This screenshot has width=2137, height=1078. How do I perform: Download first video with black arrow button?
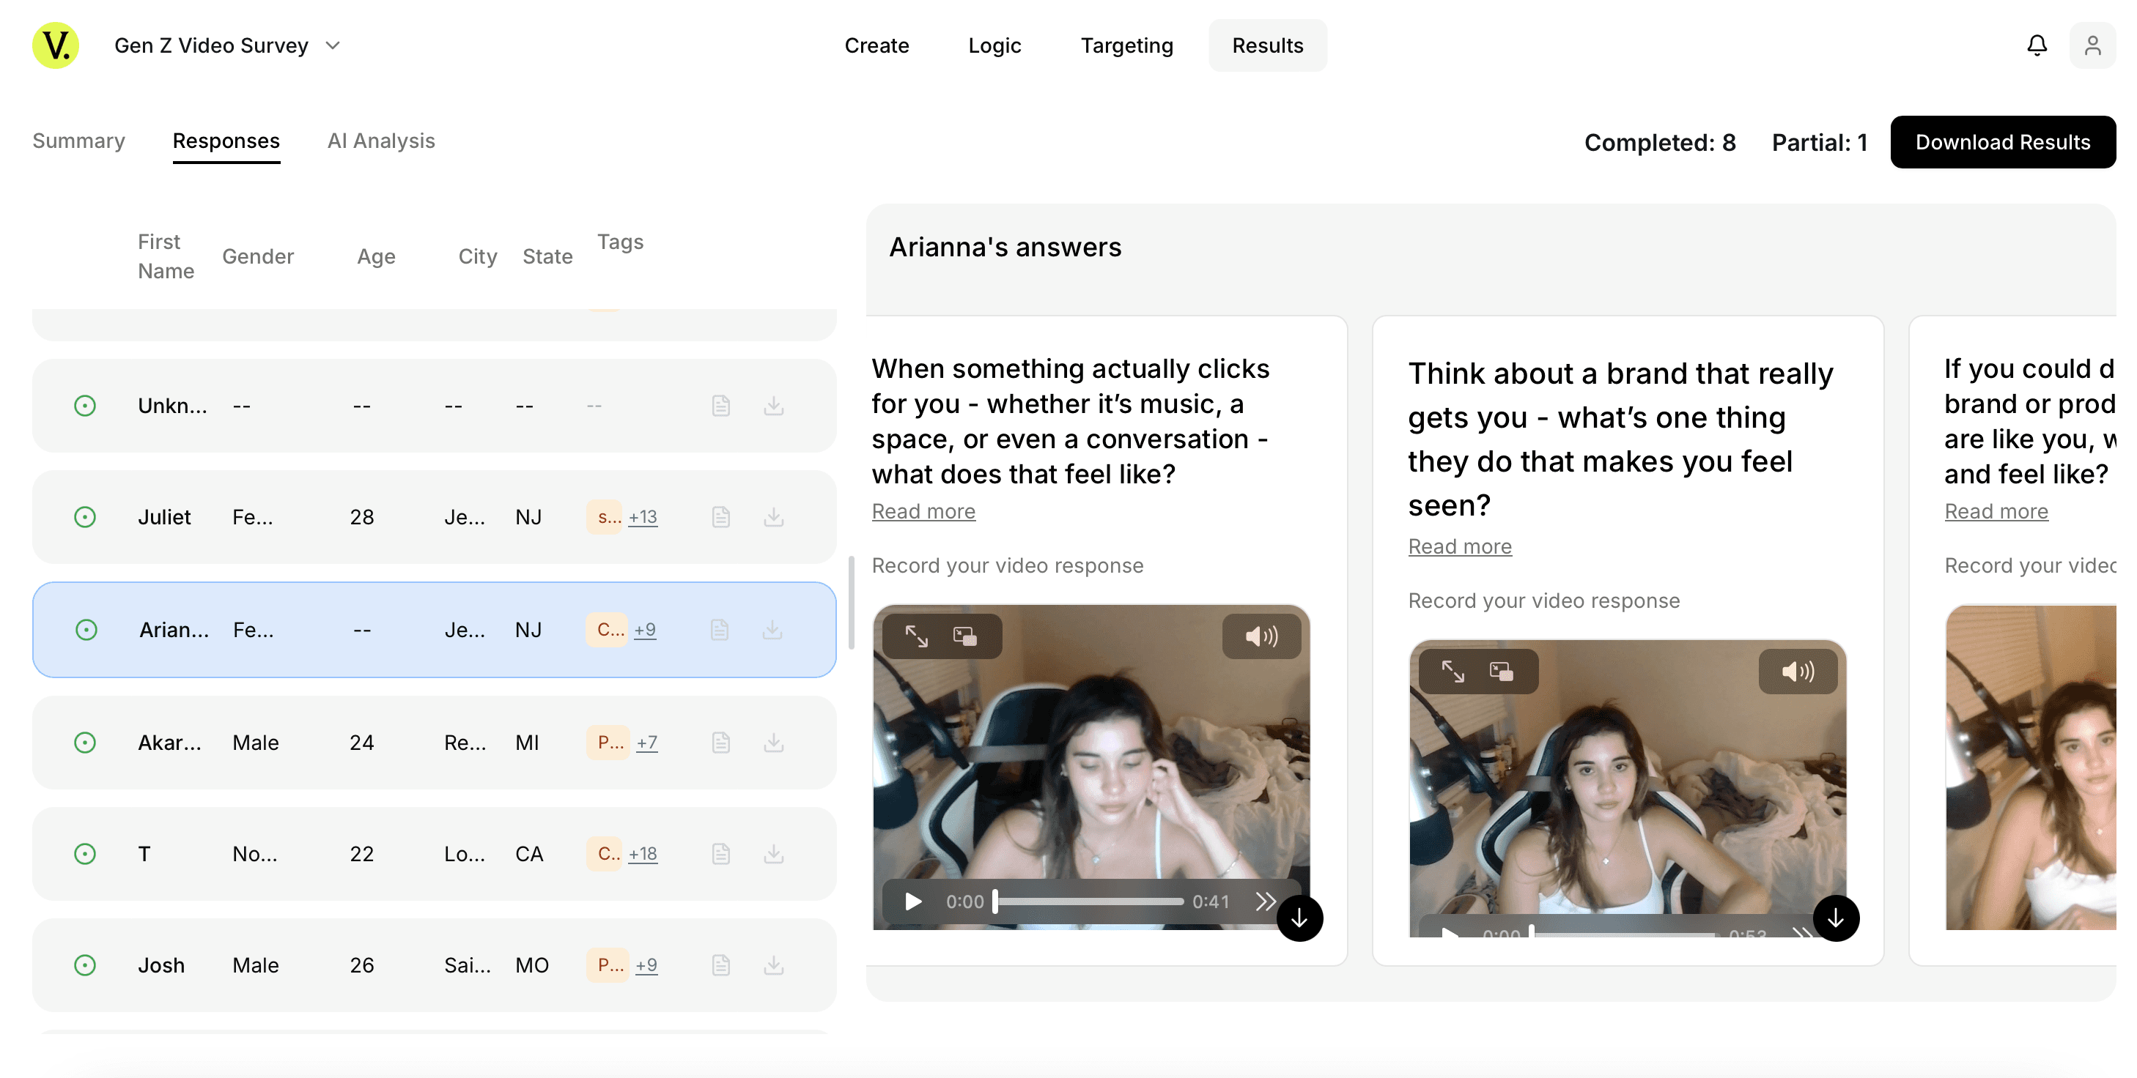(x=1299, y=919)
